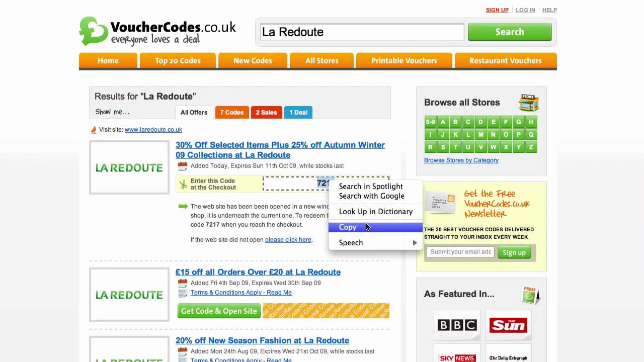Click the HELP link
The width and height of the screenshot is (644, 362).
549,10
